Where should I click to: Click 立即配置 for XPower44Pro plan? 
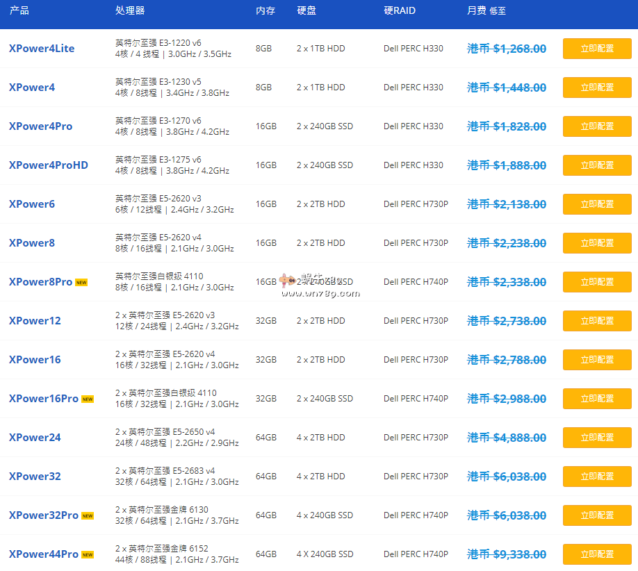coord(597,554)
